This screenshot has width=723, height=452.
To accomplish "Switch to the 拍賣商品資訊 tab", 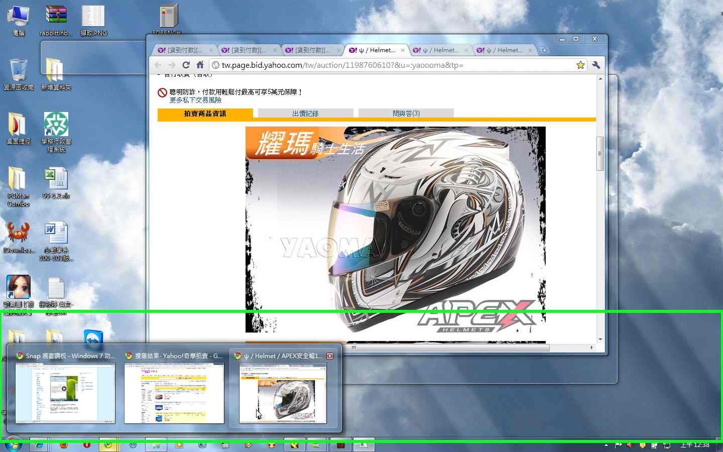I will point(205,114).
